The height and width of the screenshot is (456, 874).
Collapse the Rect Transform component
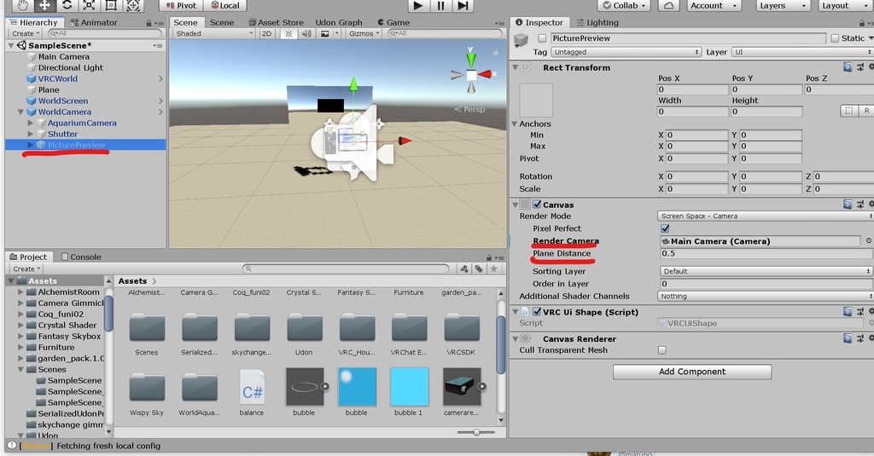click(x=515, y=67)
